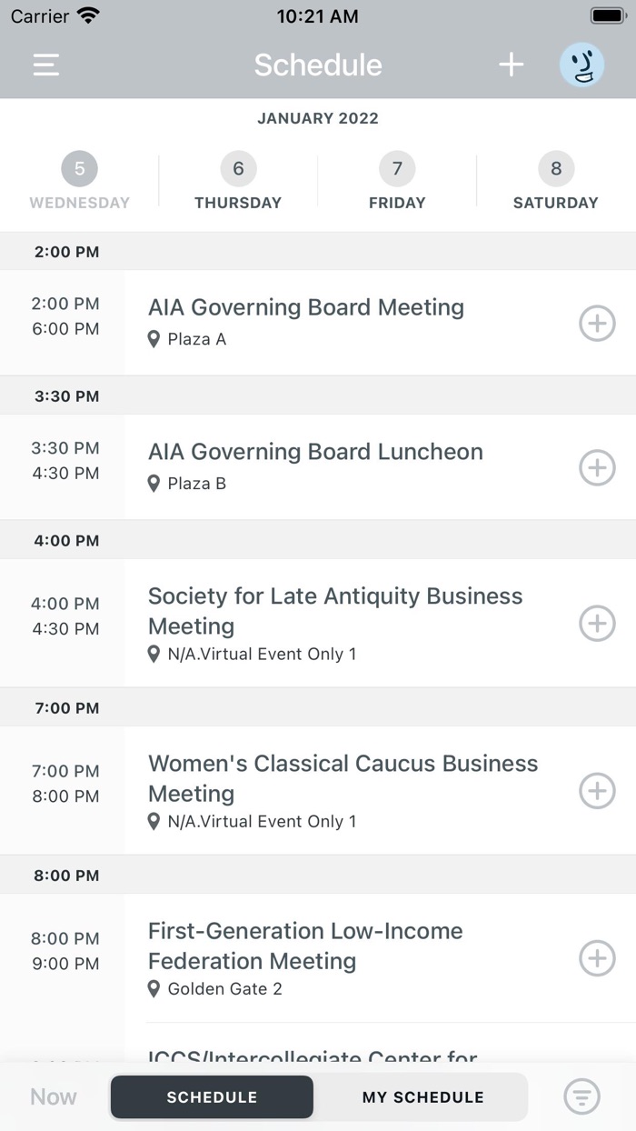Image resolution: width=636 pixels, height=1131 pixels.
Task: Tap the plus icon in header
Action: pos(512,65)
